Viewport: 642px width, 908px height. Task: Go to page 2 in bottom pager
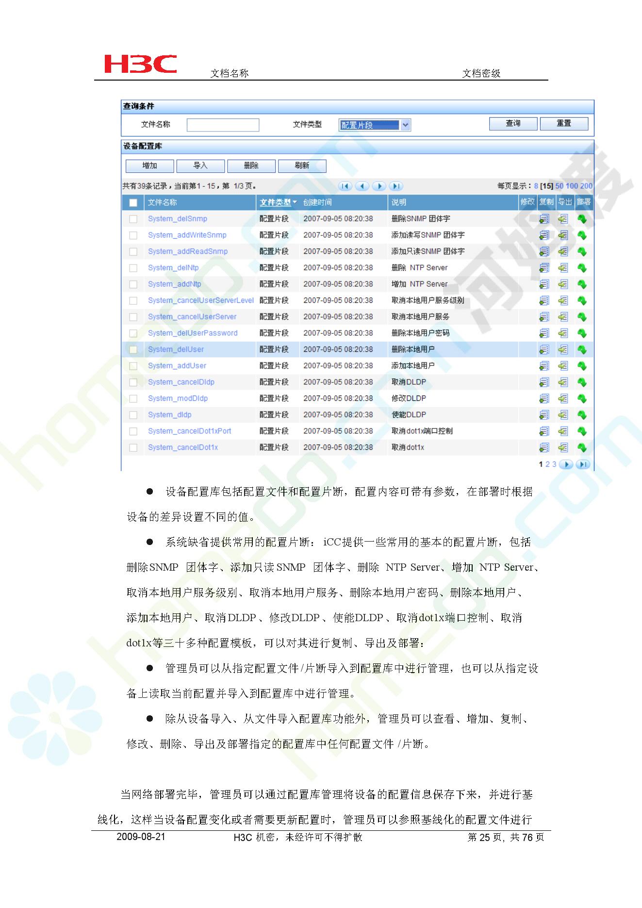(548, 464)
